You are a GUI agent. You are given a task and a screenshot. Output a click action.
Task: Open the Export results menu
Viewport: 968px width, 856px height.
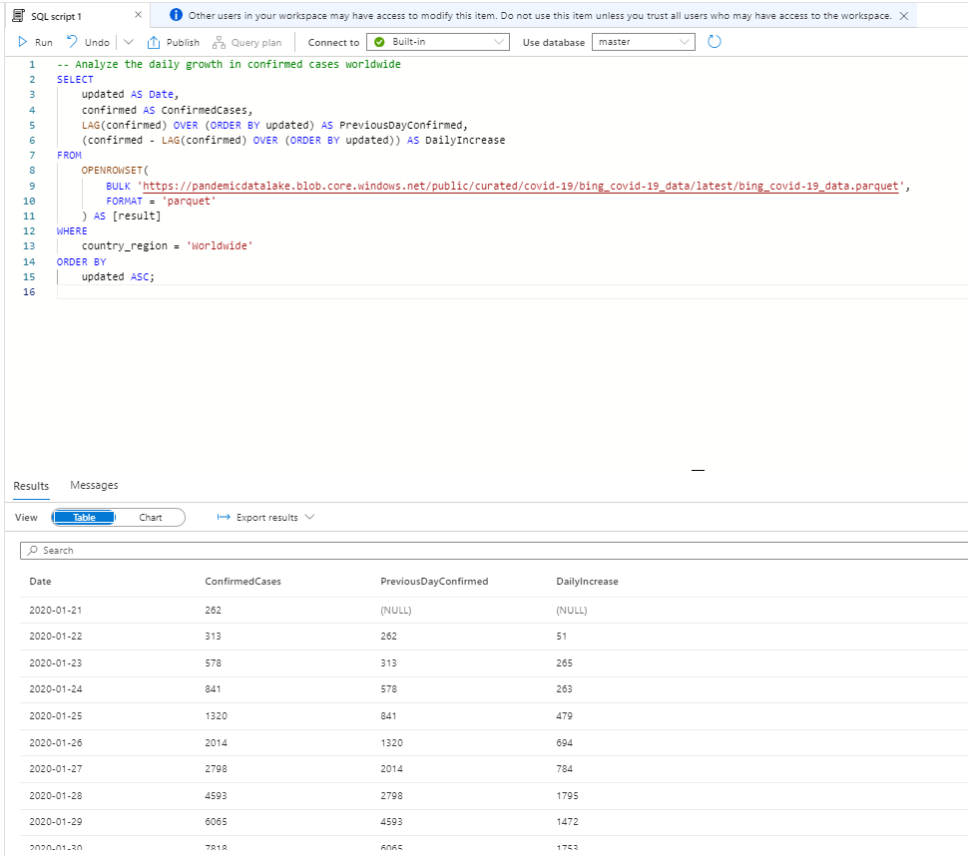266,517
